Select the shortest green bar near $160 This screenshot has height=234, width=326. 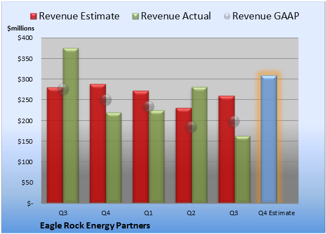point(242,170)
